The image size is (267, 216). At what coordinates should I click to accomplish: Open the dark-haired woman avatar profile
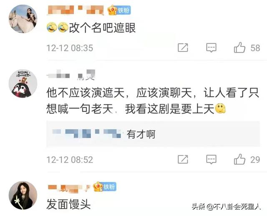(x=23, y=196)
